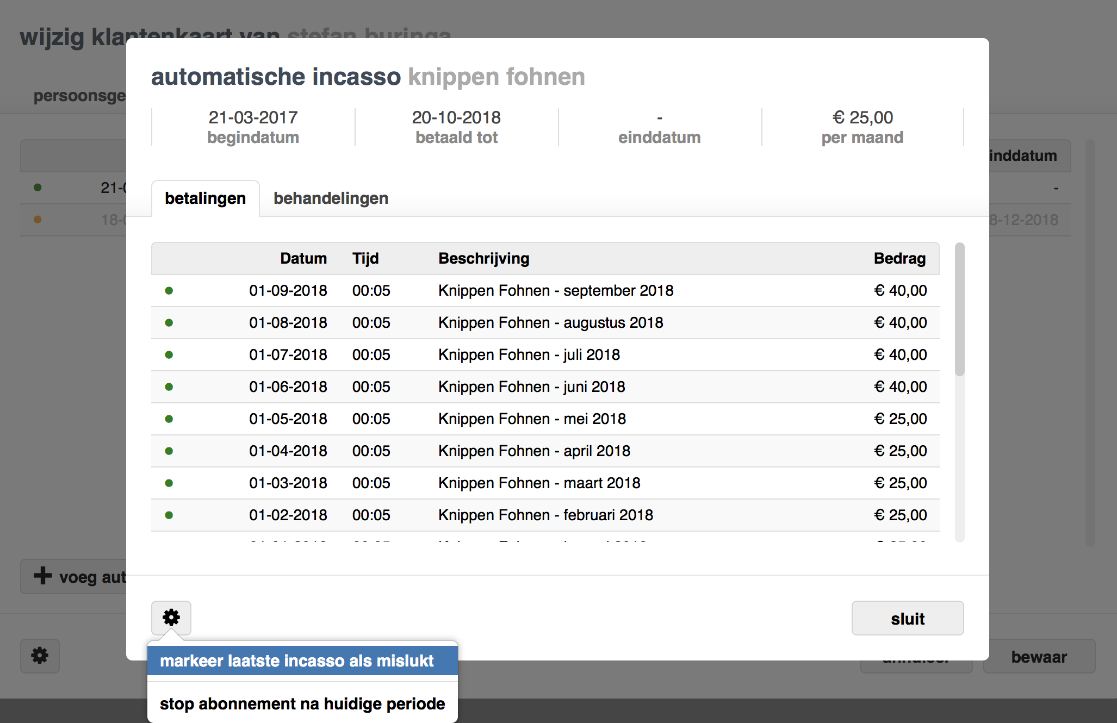Select 'Knippen Fohnen - juli 2018' description
This screenshot has height=723, width=1117.
click(529, 355)
